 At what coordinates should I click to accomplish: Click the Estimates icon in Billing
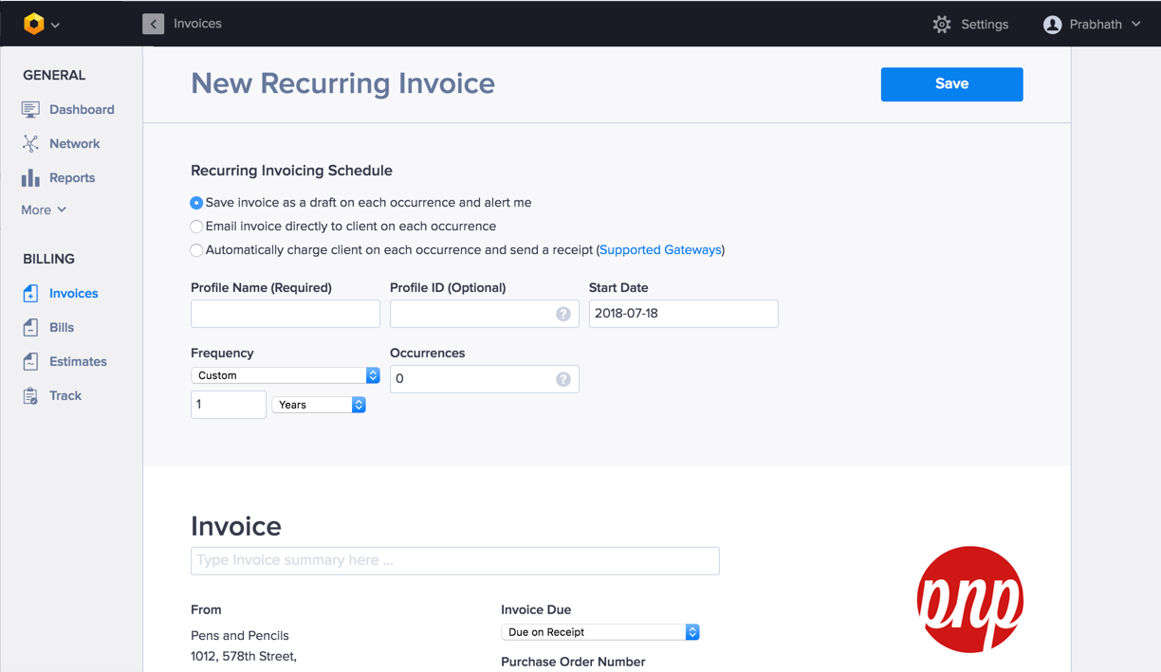click(30, 362)
